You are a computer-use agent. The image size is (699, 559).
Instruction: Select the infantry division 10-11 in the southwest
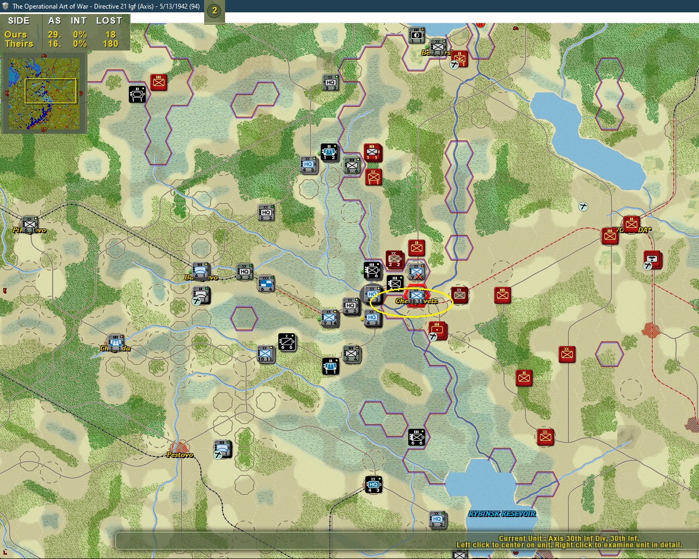pos(265,354)
